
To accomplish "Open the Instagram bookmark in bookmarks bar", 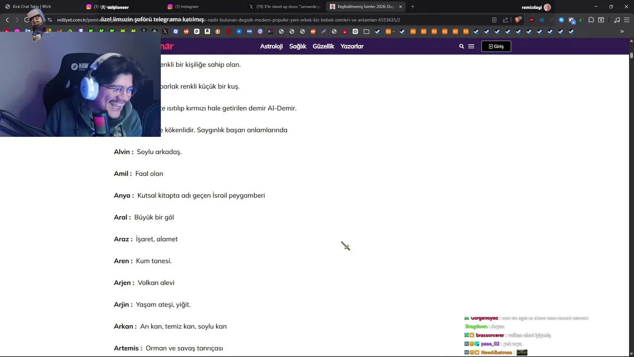I will (17, 31).
